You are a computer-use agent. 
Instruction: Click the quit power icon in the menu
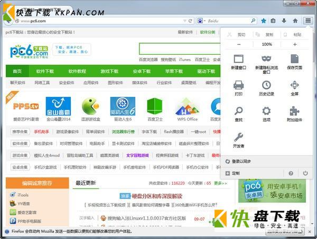305,173
